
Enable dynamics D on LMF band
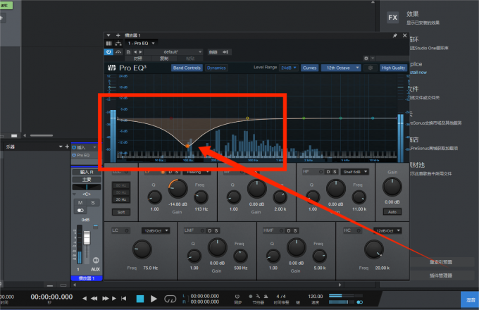[210, 231]
